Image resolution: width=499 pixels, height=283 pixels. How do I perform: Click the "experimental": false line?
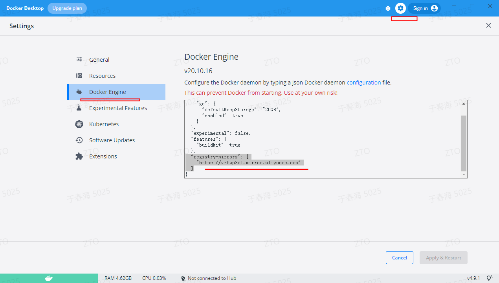[220, 133]
